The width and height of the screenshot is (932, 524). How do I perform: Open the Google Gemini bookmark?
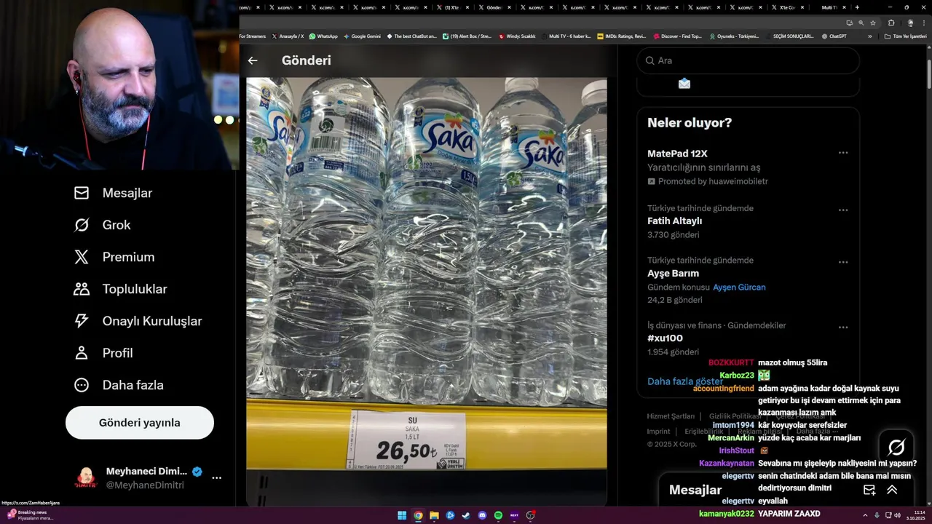(362, 36)
